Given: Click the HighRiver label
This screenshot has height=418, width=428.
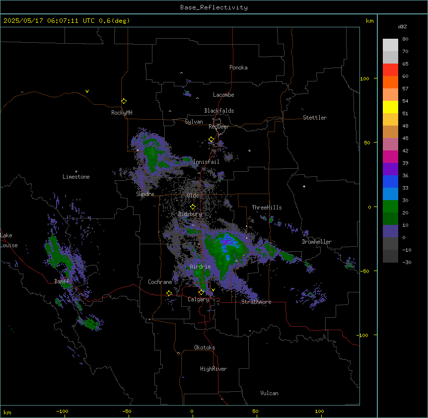Looking at the screenshot, I should pos(214,369).
